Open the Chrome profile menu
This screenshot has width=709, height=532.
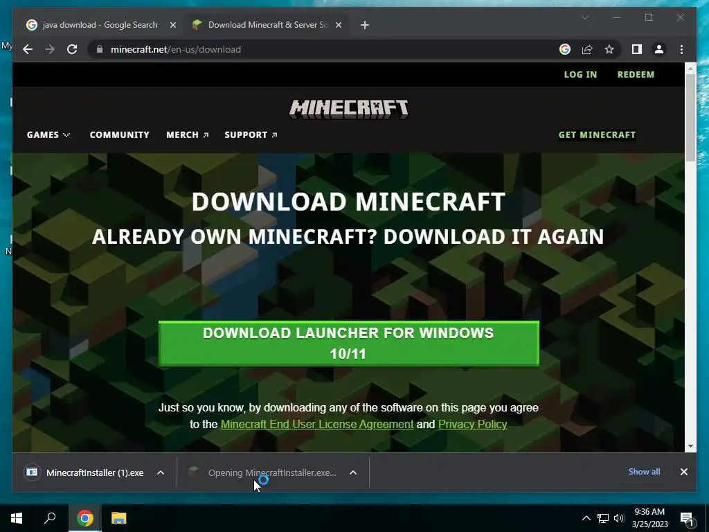tap(659, 49)
